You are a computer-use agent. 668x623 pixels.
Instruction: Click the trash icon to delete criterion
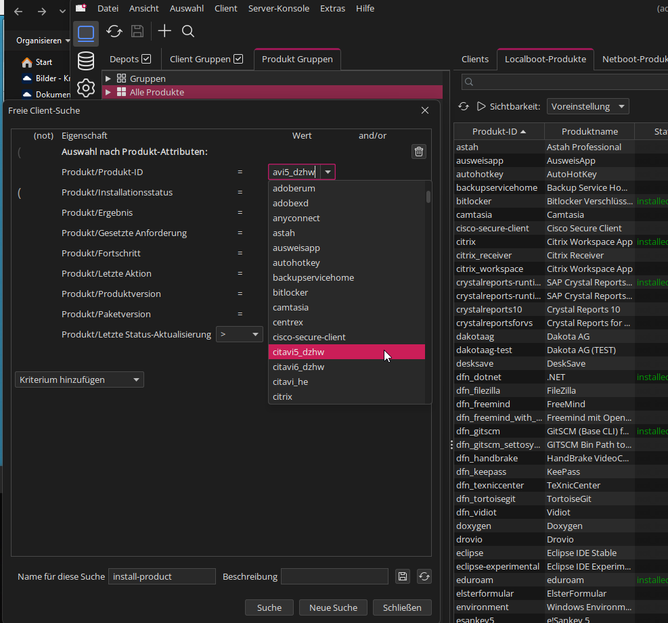point(419,152)
